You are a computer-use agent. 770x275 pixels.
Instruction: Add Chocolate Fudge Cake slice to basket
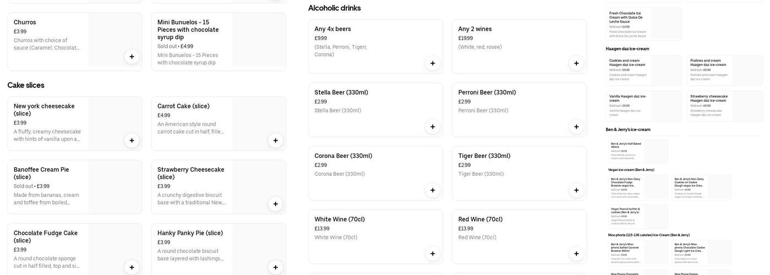[x=131, y=267]
